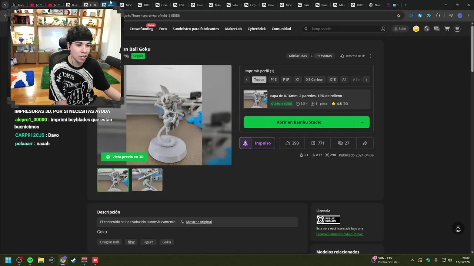Select the second Goku photo thumbnail
This screenshot has width=474, height=266.
tap(147, 180)
